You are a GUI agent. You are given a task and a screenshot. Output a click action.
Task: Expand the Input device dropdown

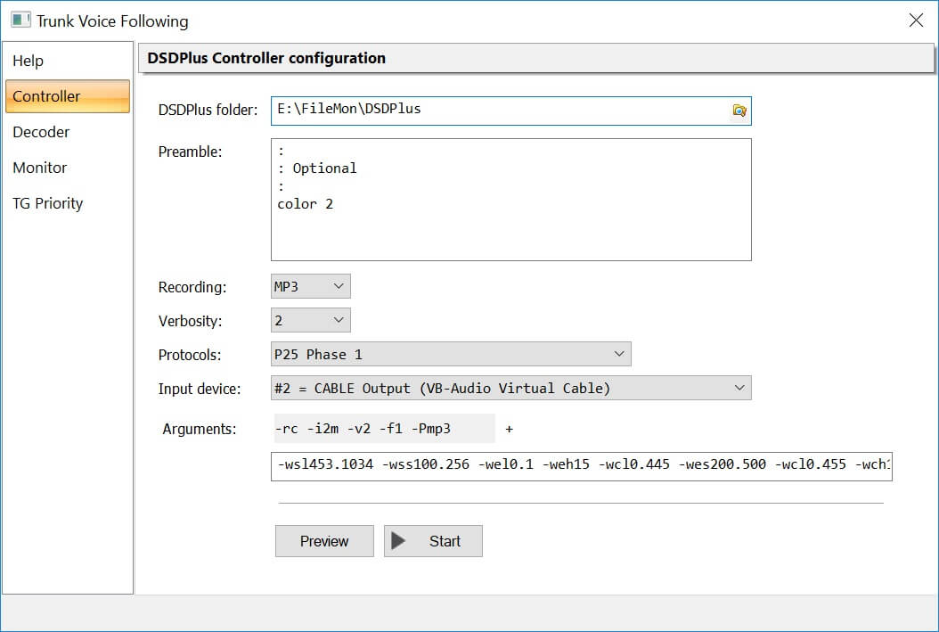[511, 388]
